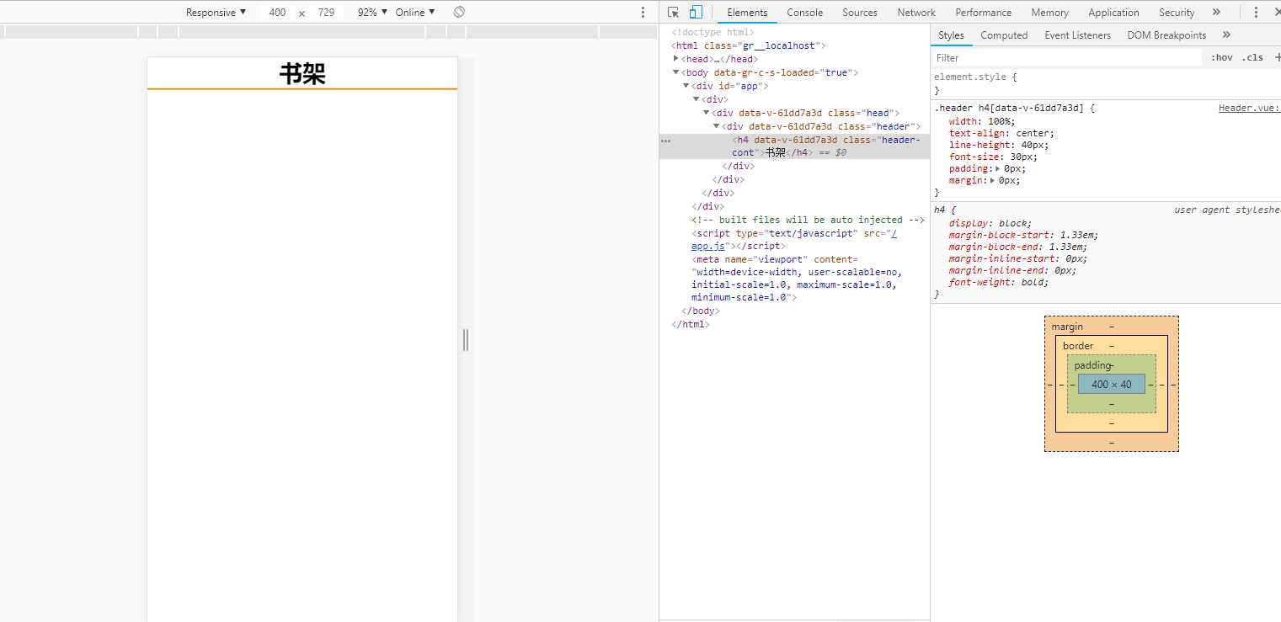1281x622 pixels.
Task: Open the Performance tab
Action: pos(984,12)
